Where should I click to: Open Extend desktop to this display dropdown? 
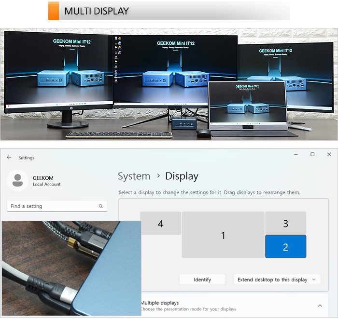pyautogui.click(x=277, y=279)
